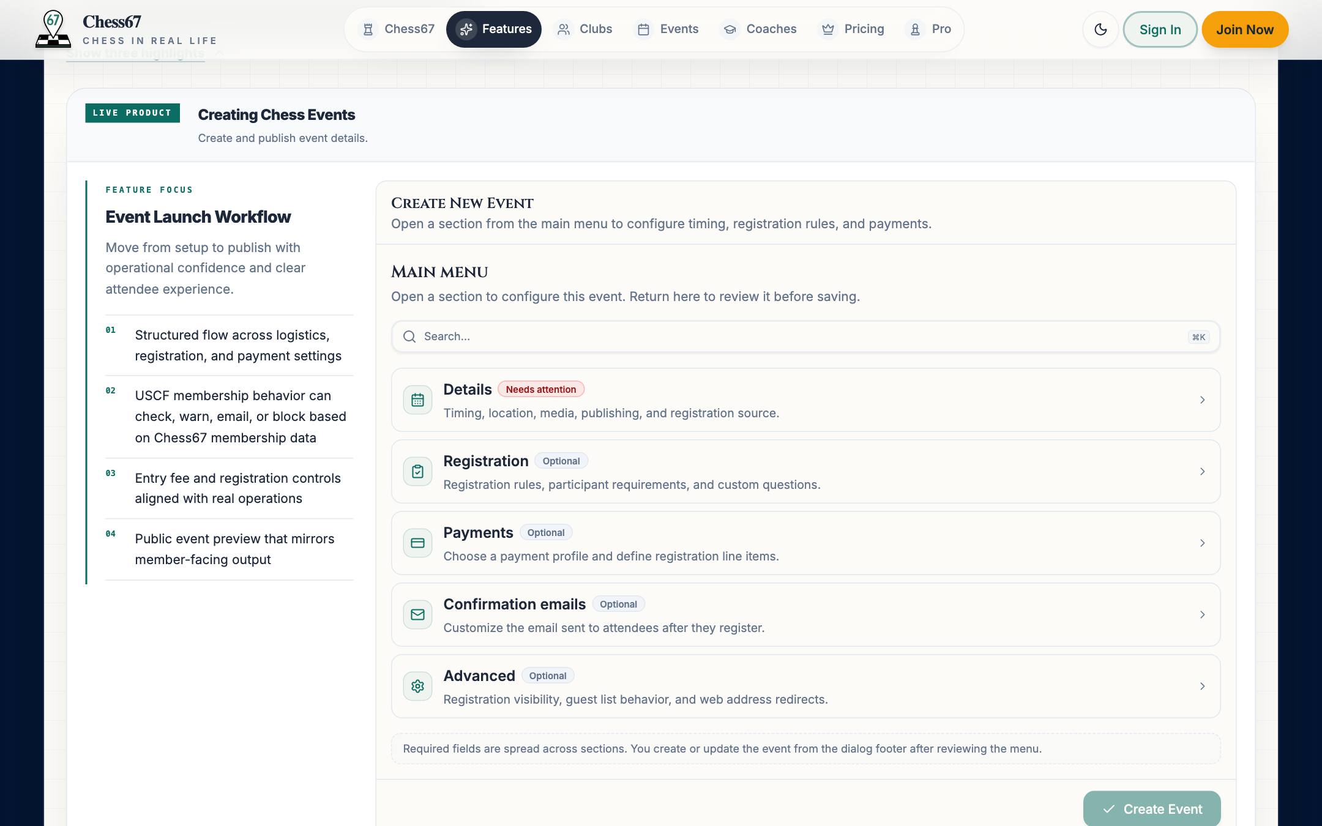Expand the Confirmation emails chevron
This screenshot has width=1322, height=826.
click(x=1202, y=615)
